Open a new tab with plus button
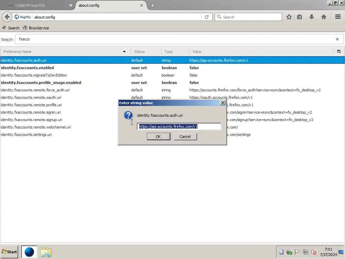The width and height of the screenshot is (345, 259). [x=153, y=5]
